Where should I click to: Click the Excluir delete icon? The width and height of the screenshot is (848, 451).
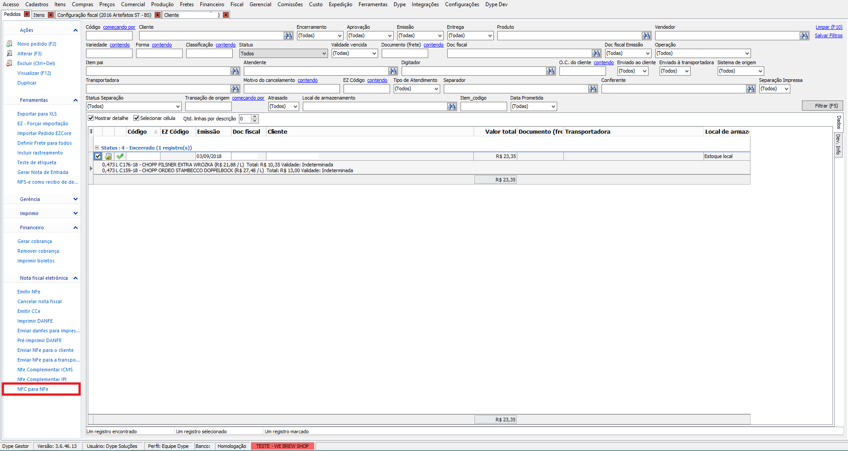tap(9, 63)
